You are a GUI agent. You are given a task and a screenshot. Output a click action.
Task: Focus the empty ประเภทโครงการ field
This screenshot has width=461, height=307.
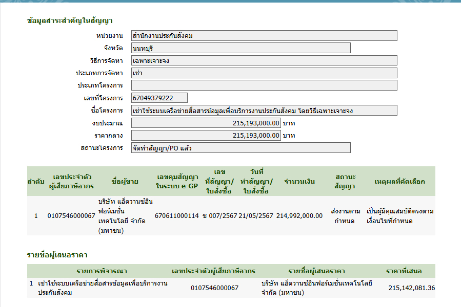pos(264,85)
